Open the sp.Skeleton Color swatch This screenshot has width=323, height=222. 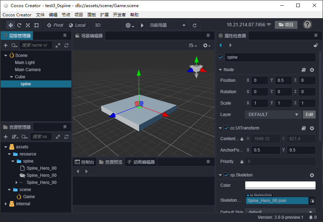pos(280,185)
